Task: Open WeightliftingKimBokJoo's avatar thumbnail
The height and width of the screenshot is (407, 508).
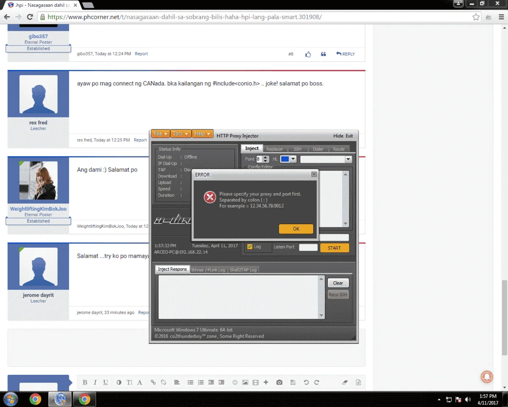Action: (x=38, y=181)
